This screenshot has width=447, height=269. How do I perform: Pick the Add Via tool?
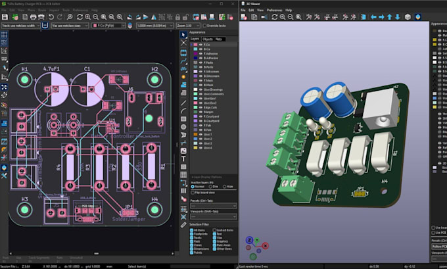tap(183, 77)
